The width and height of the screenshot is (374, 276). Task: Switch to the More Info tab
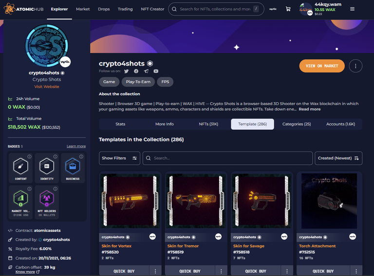click(x=165, y=124)
